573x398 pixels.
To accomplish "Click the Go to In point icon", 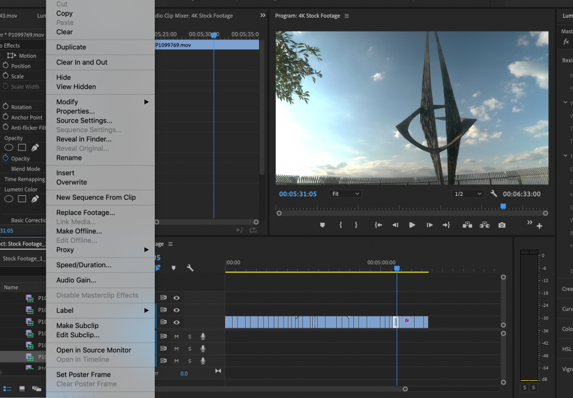I will tap(378, 225).
